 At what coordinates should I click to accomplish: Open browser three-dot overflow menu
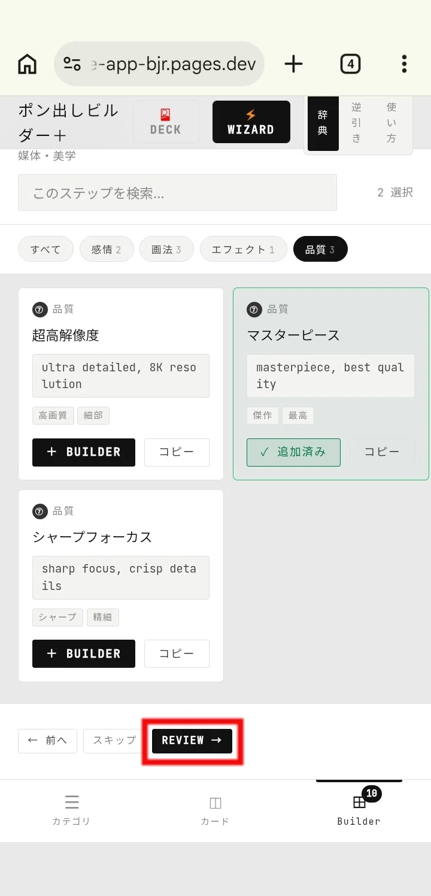click(405, 63)
